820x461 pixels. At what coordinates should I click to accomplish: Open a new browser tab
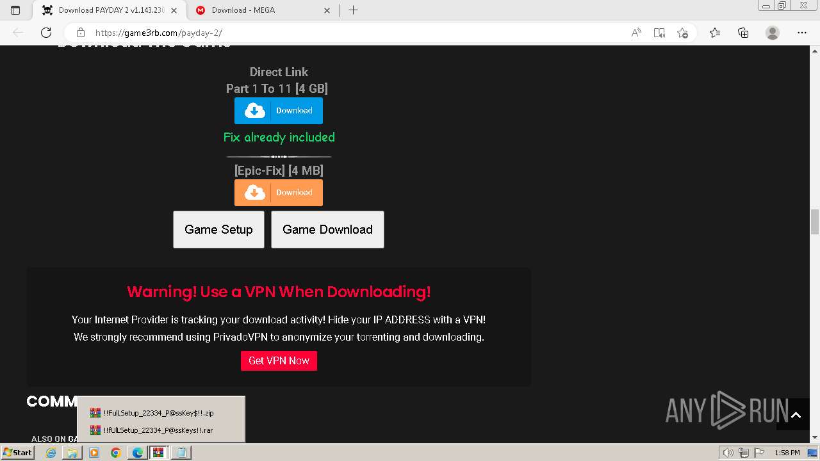353,10
